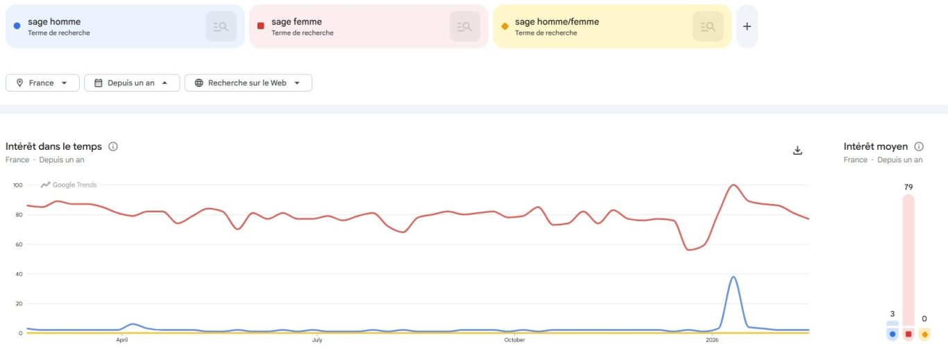Click the explore icon on sage femme card

(464, 26)
